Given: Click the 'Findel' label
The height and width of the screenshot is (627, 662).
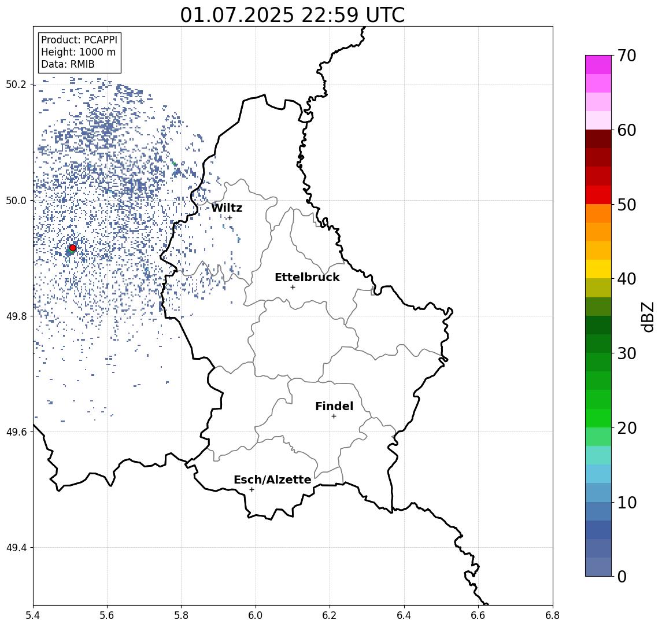Looking at the screenshot, I should (334, 406).
